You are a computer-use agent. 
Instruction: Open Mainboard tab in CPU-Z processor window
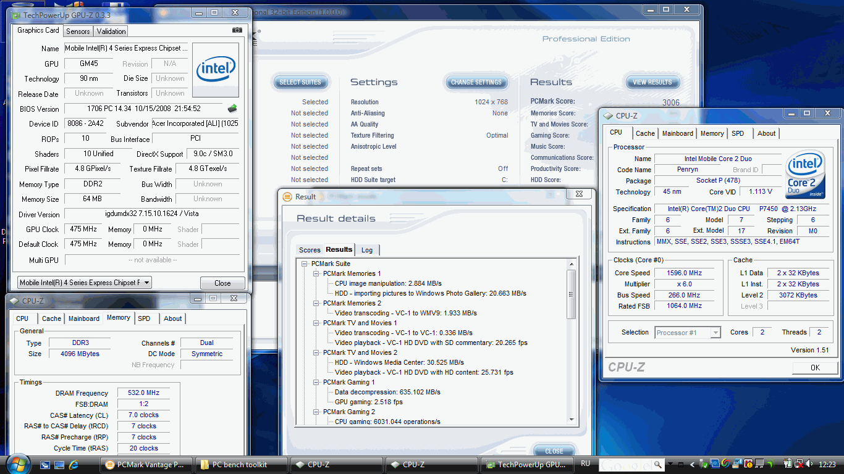[x=678, y=133]
